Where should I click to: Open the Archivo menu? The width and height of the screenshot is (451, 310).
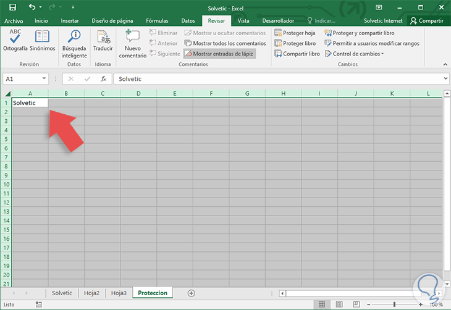coord(14,21)
